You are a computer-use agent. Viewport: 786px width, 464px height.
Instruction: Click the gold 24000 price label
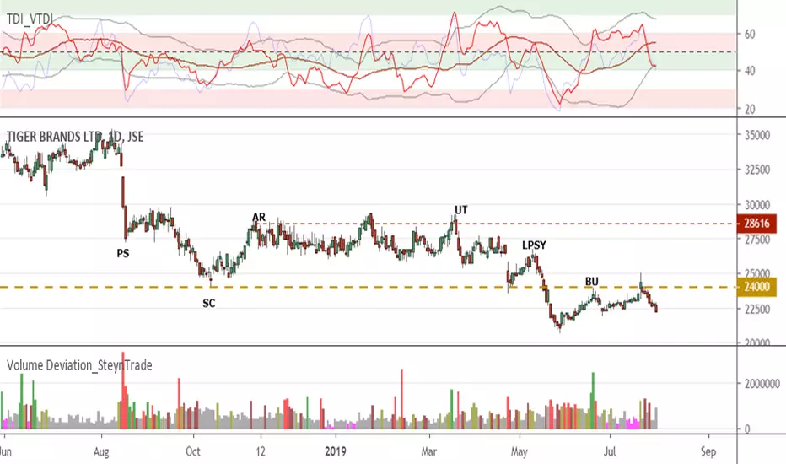756,287
